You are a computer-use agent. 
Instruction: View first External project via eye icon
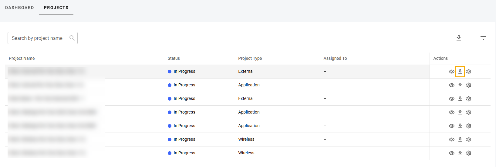click(x=452, y=72)
